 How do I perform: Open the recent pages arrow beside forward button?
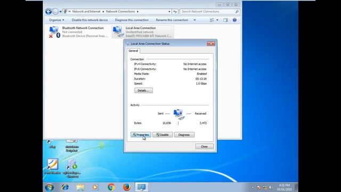[60, 12]
